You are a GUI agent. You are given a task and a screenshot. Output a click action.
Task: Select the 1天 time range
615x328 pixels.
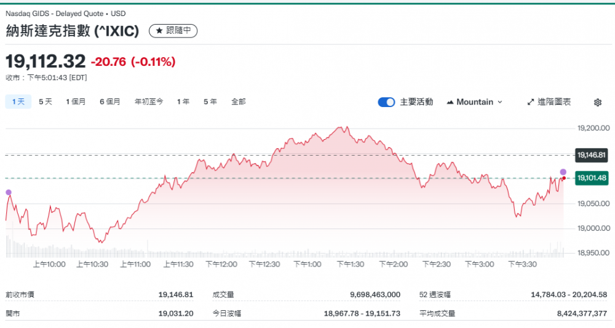(x=18, y=102)
